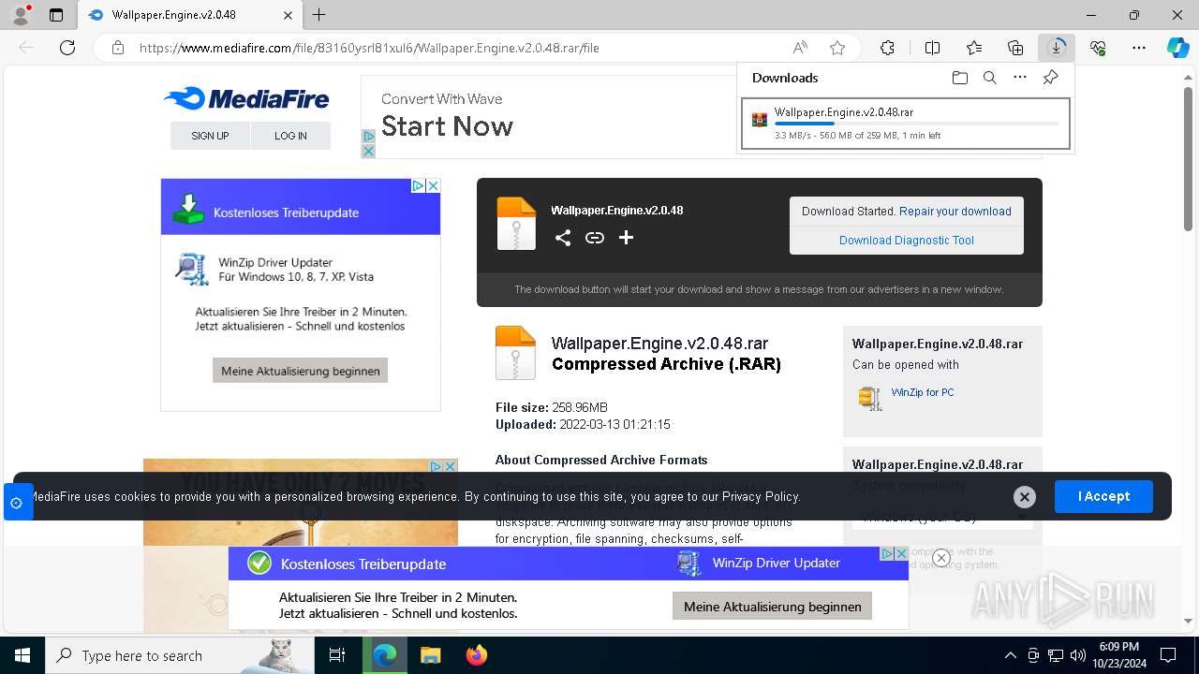Open File Explorer from taskbar

pos(430,655)
